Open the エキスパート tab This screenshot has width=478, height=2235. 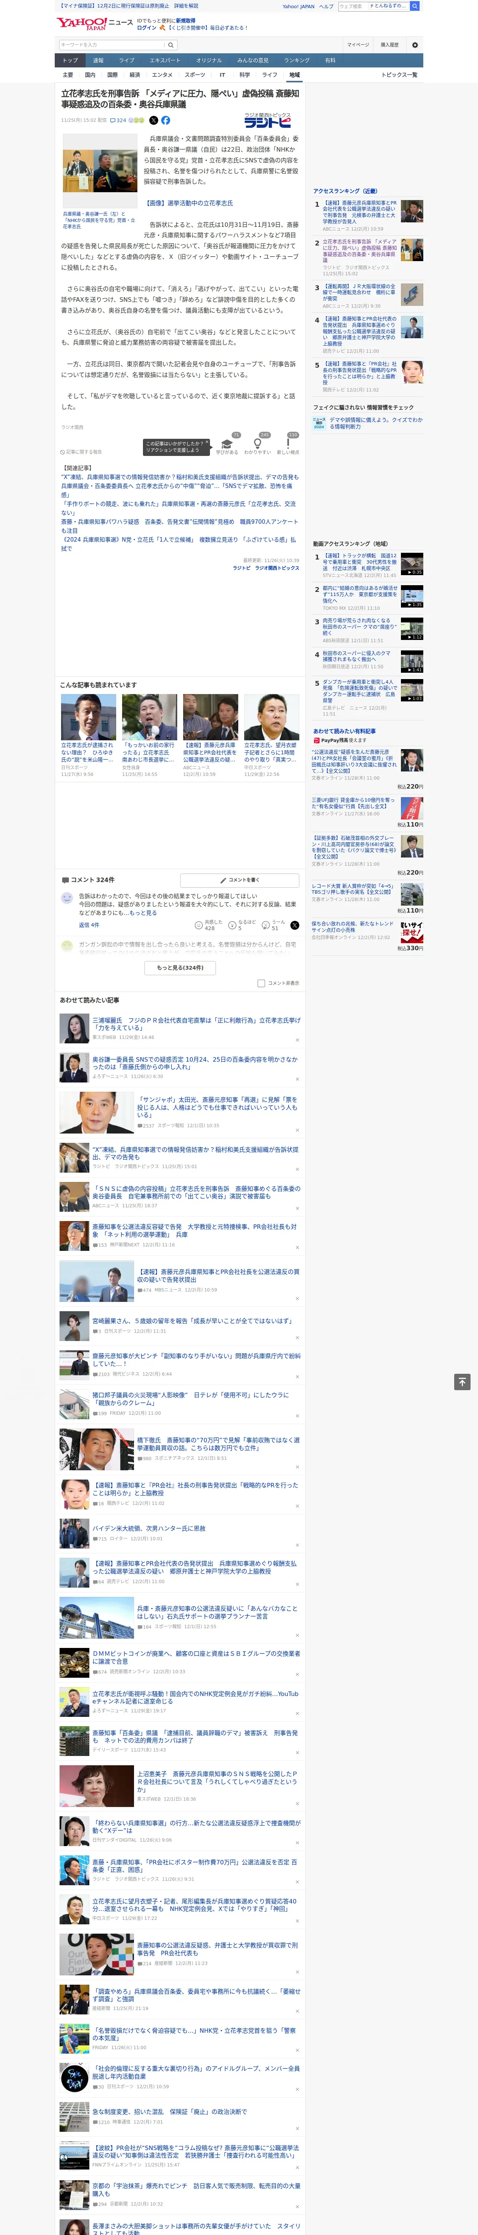pos(165,61)
